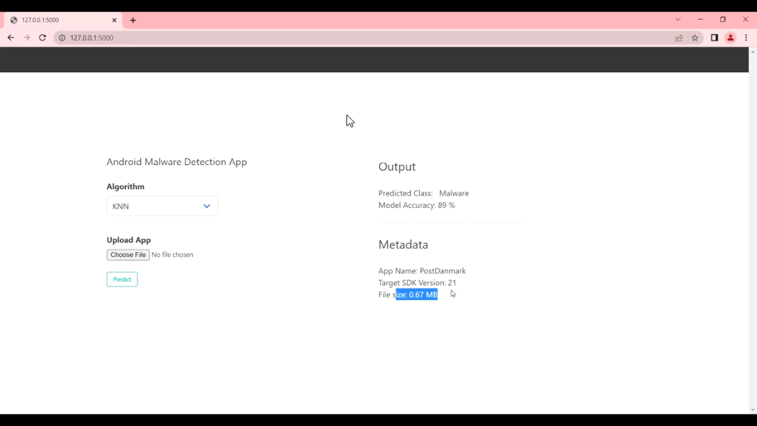Viewport: 757px width, 426px height.
Task: Close the 127.0.0.1:5000 tab
Action: 115,20
